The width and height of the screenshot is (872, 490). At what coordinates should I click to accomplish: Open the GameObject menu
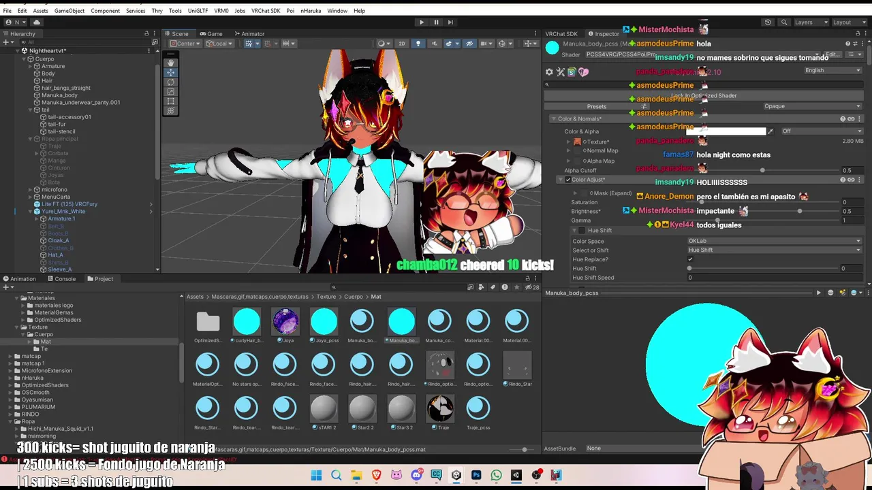[x=69, y=11]
